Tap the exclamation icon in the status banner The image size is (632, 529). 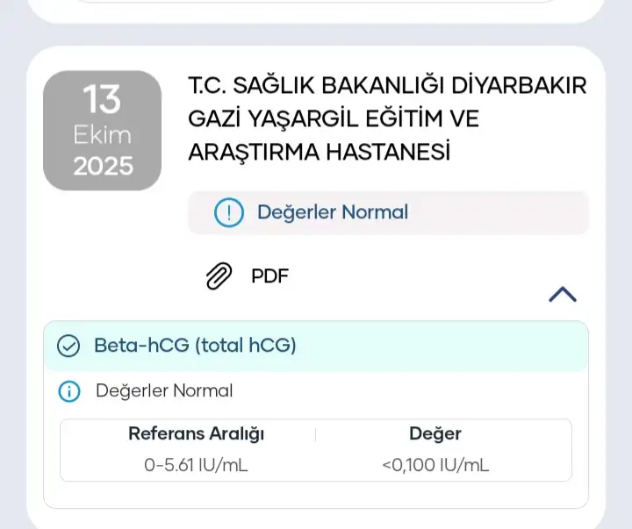(x=228, y=212)
